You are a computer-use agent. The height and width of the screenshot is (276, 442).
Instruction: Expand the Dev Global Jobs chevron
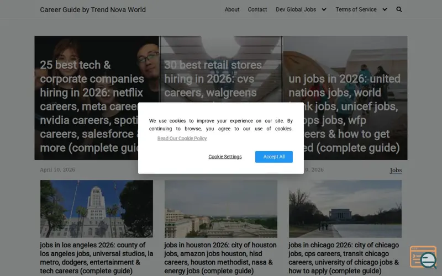pos(324,9)
